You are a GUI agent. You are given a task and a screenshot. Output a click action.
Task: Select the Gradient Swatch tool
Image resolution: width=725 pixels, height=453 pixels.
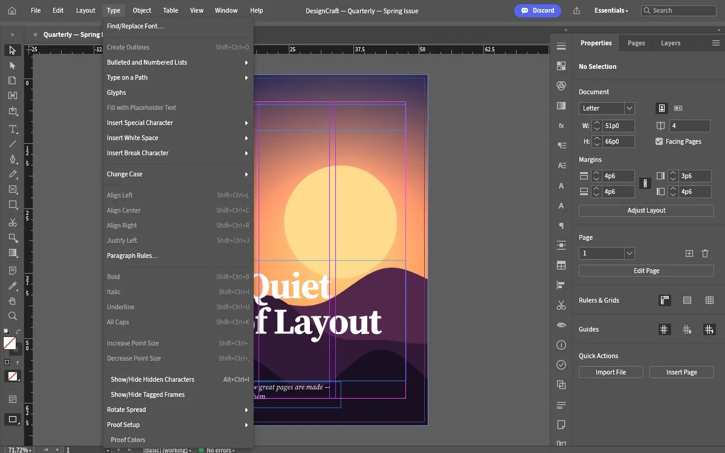tap(12, 252)
